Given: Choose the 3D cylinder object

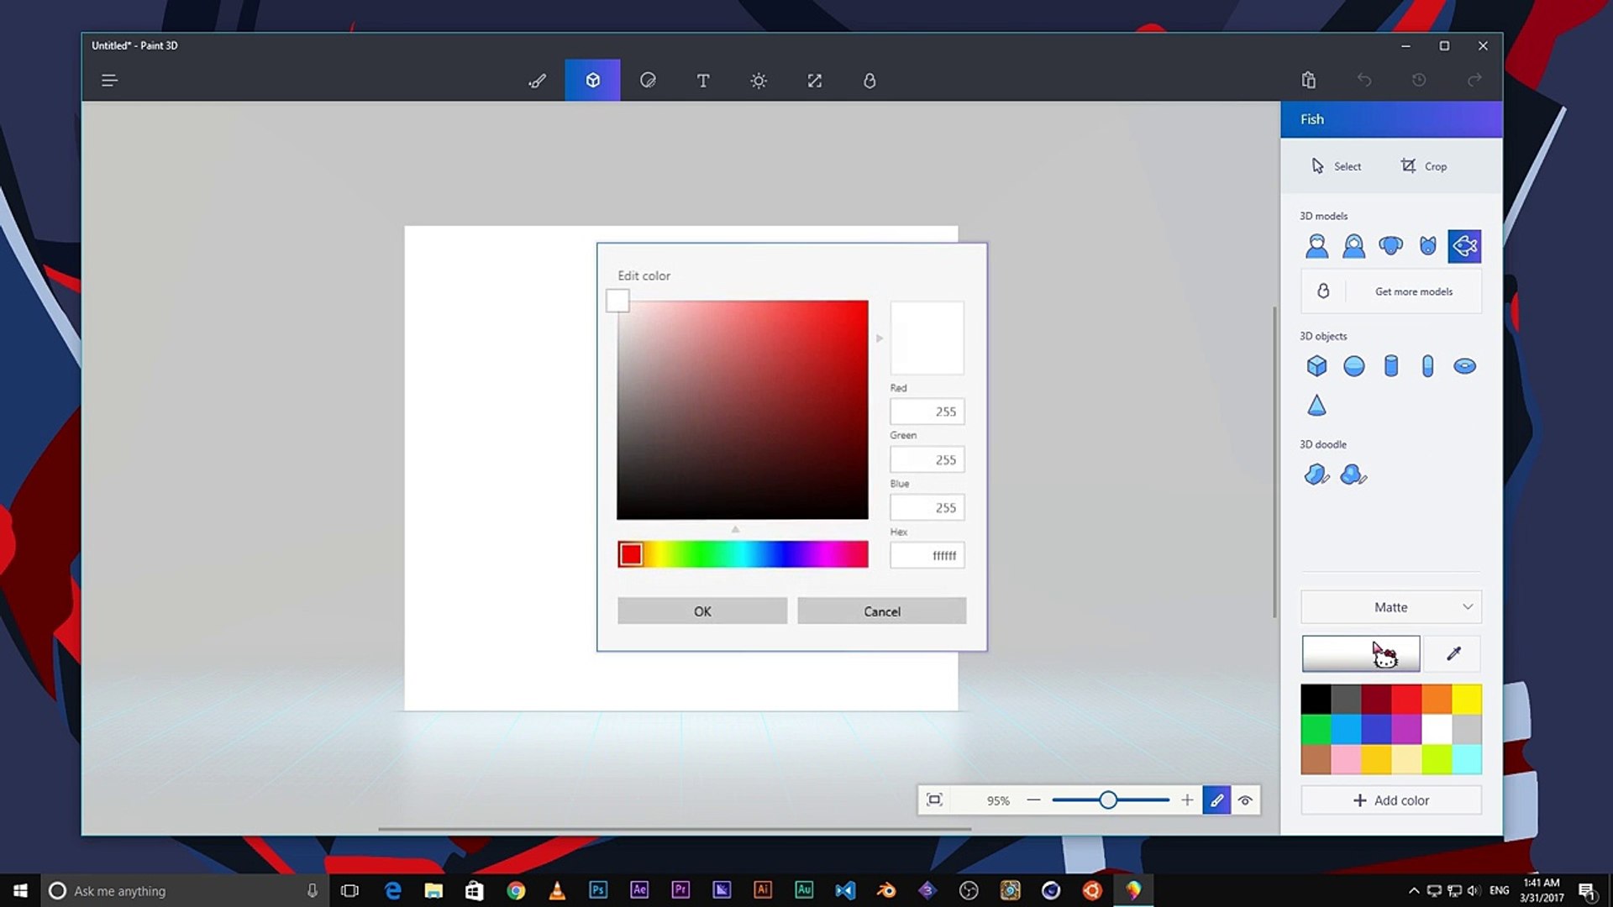Looking at the screenshot, I should pyautogui.click(x=1390, y=366).
